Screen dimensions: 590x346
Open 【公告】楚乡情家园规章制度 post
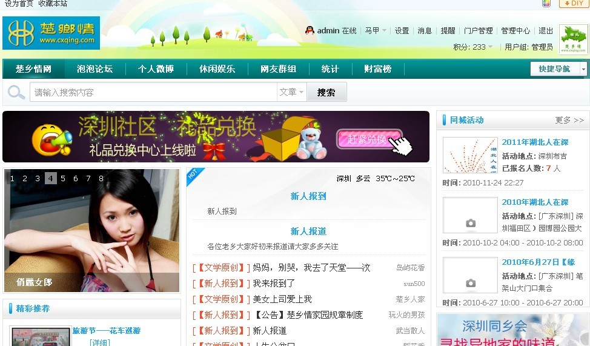pyautogui.click(x=308, y=314)
